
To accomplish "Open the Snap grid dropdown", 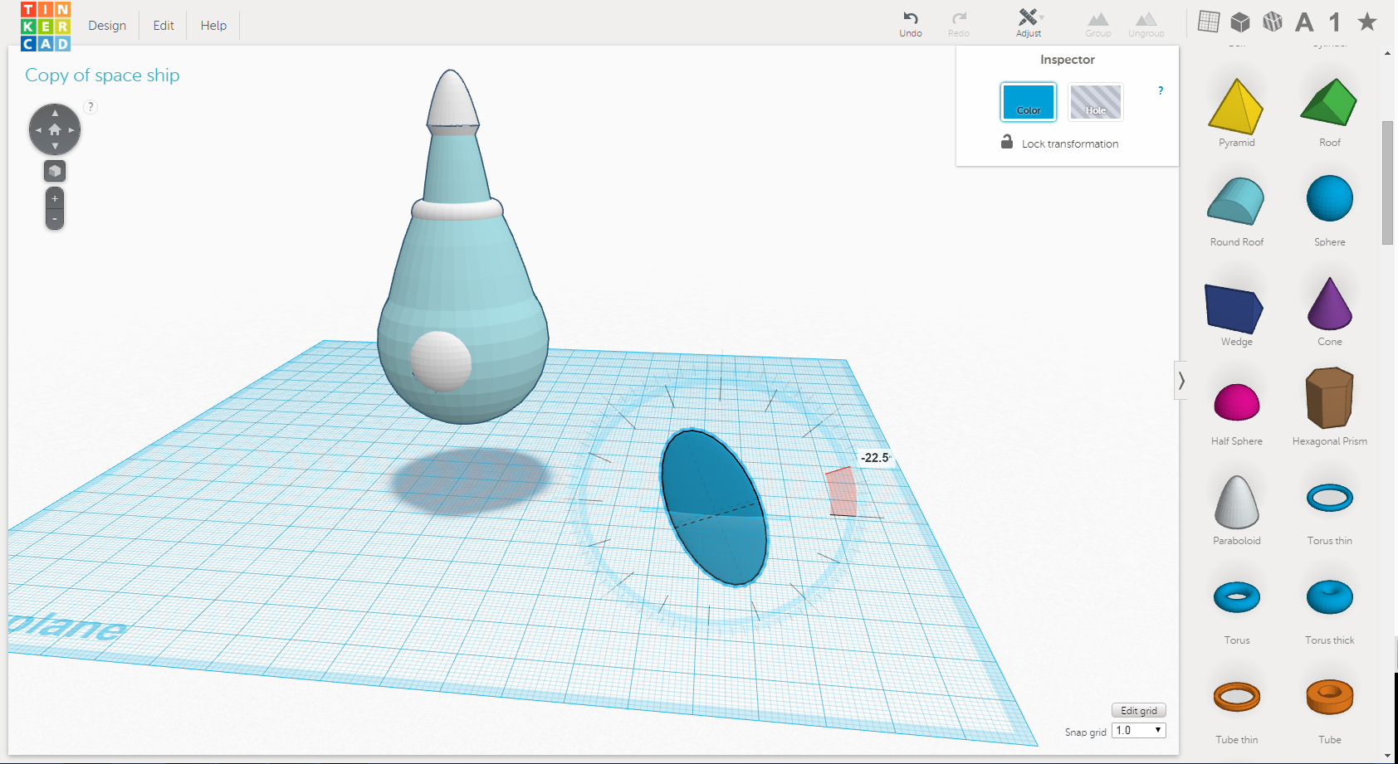I will coord(1139,730).
